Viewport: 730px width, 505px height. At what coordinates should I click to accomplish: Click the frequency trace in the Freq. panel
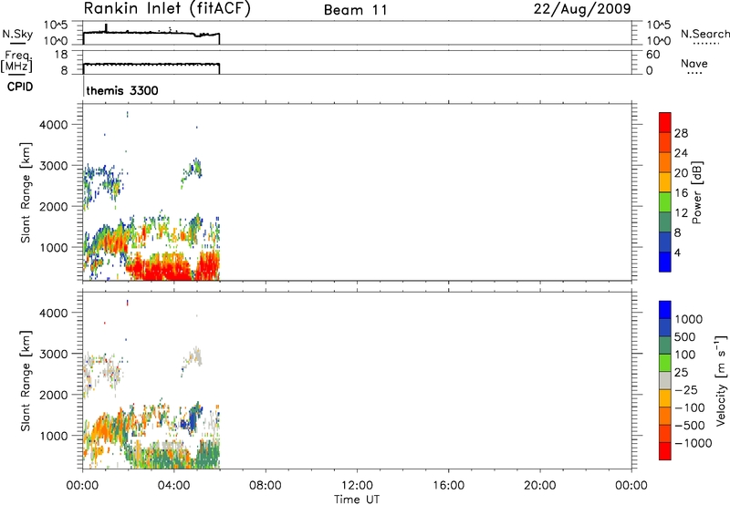tap(151, 64)
